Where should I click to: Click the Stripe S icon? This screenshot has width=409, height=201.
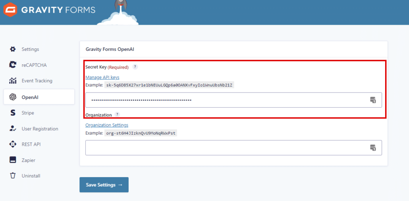pos(13,113)
